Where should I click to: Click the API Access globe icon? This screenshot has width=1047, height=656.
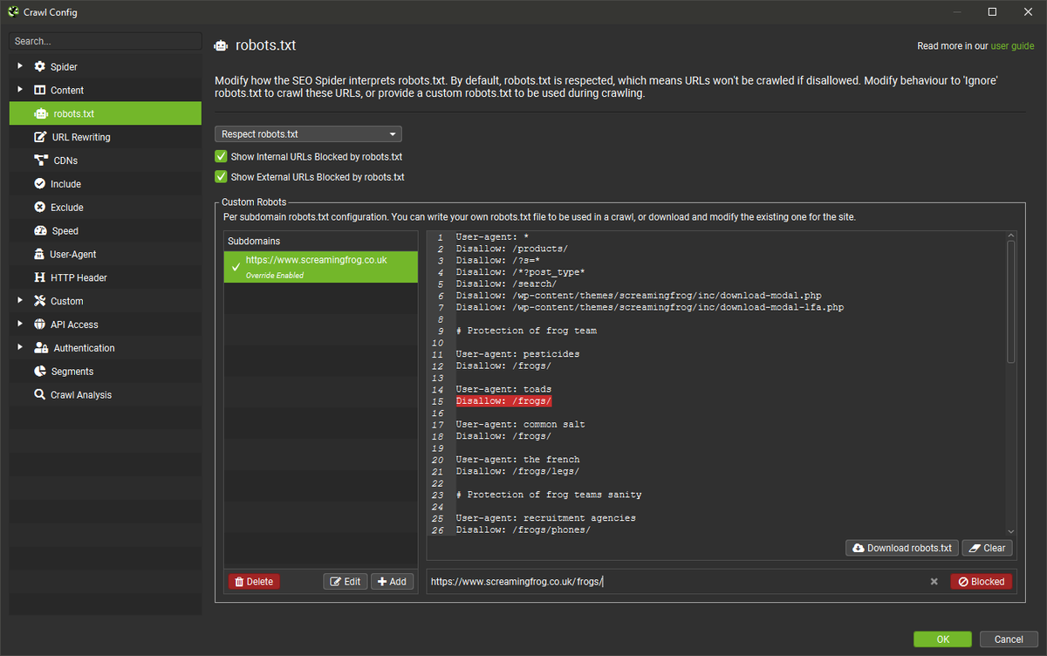pyautogui.click(x=39, y=325)
